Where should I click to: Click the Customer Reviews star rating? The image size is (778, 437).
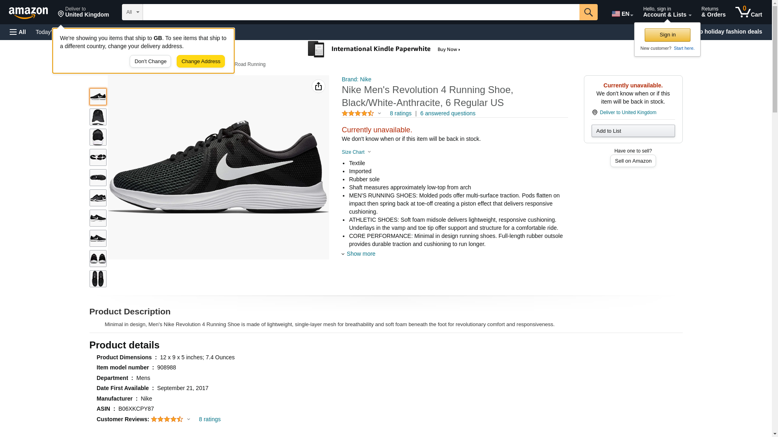tap(167, 420)
